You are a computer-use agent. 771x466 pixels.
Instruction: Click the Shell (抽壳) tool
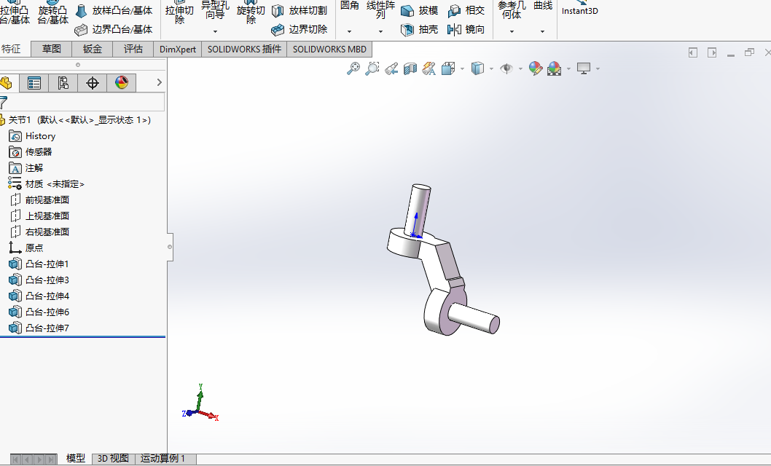click(x=420, y=29)
